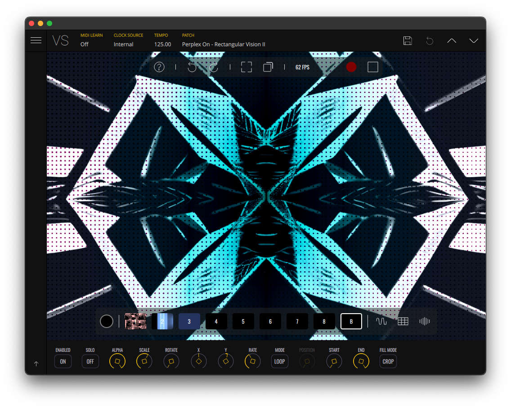Change the MODE setting showing LOOP

tap(280, 361)
